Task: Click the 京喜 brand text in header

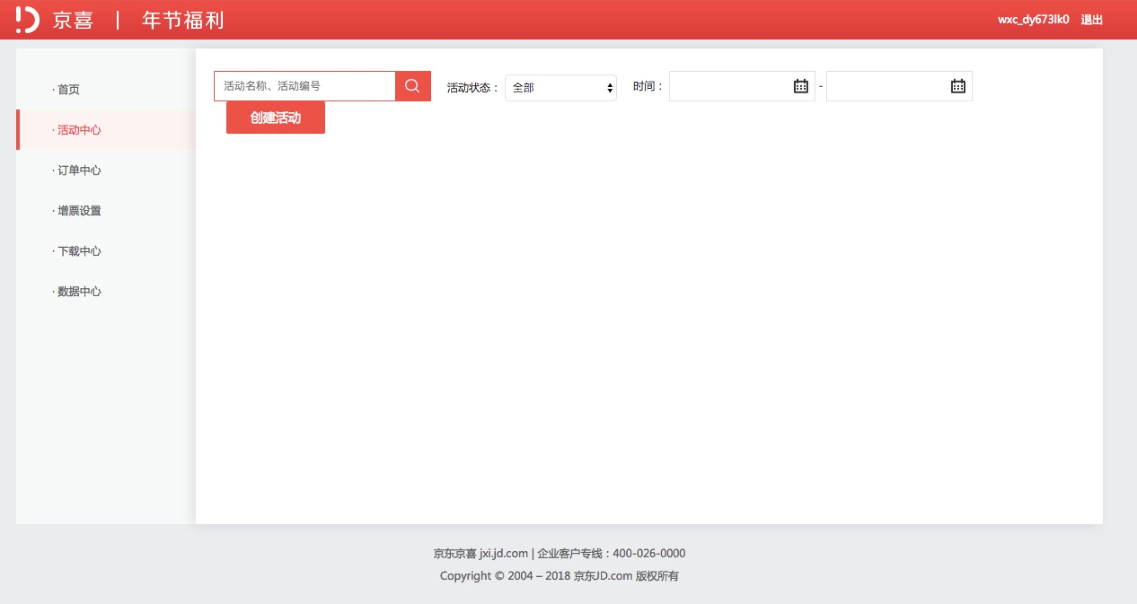Action: point(73,20)
